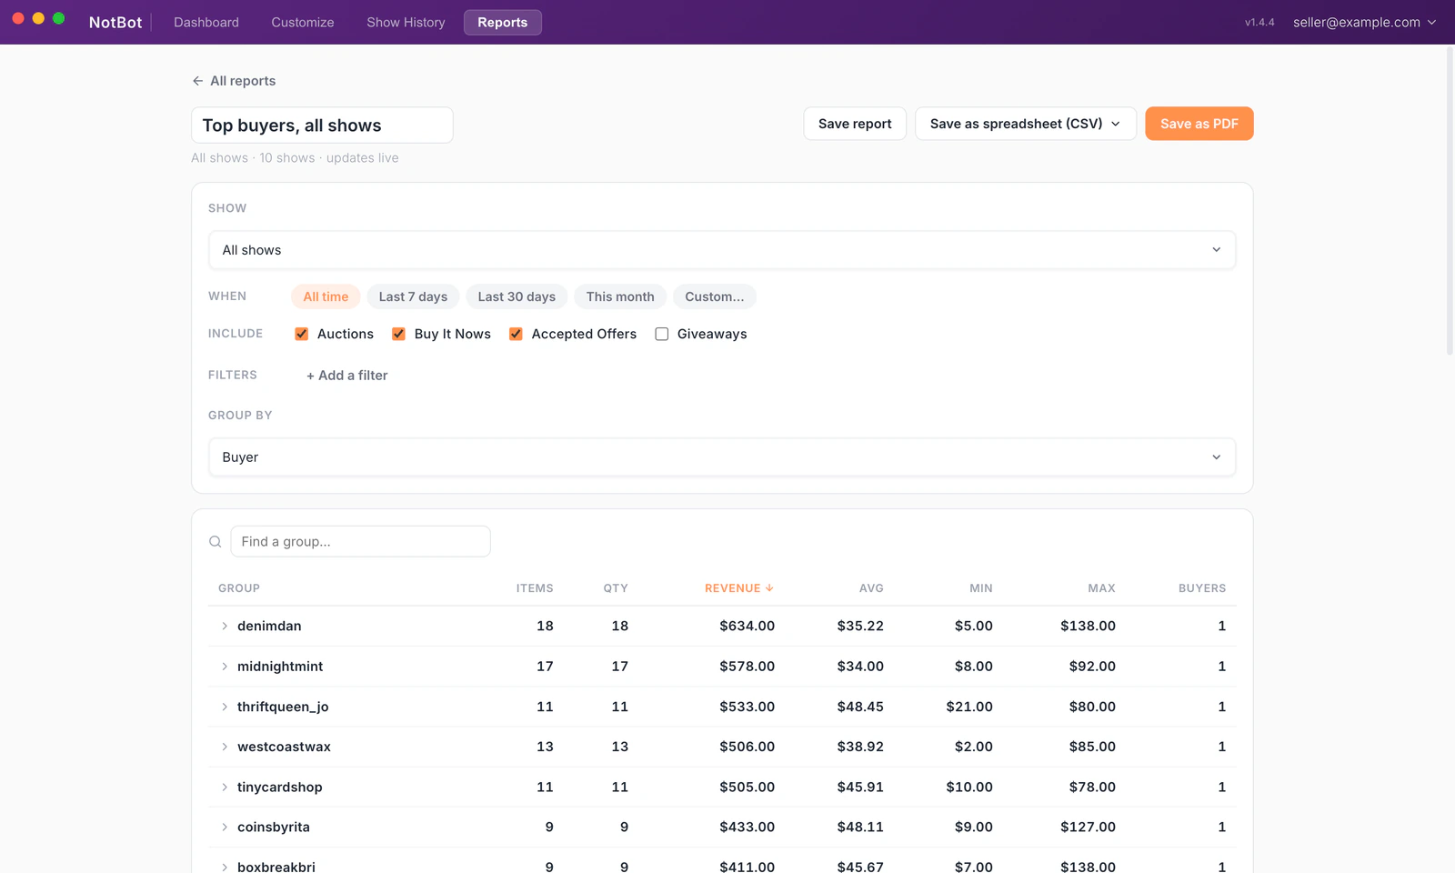The image size is (1455, 873).
Task: Open Save as spreadsheet (CSV) dropdown
Action: click(x=1026, y=124)
